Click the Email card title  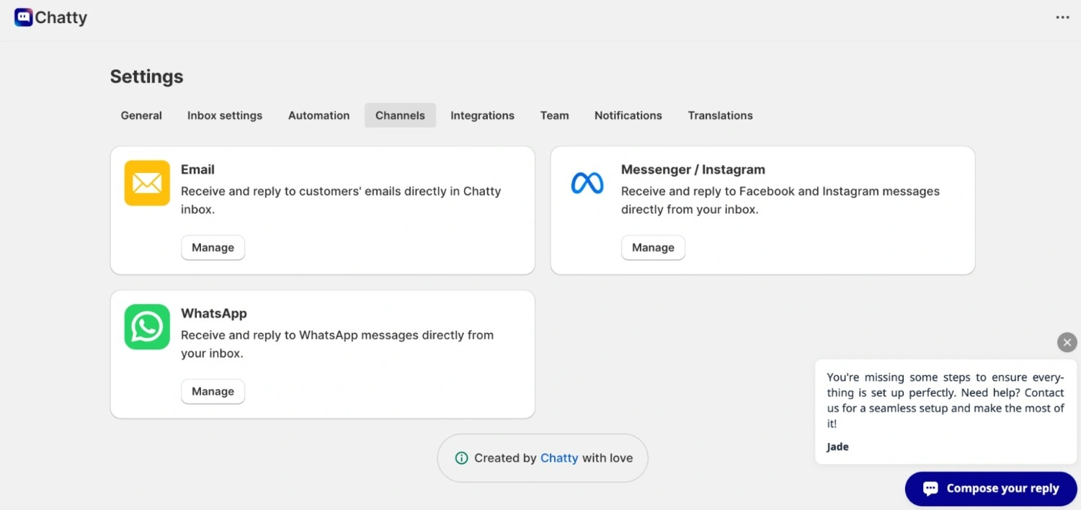[197, 169]
